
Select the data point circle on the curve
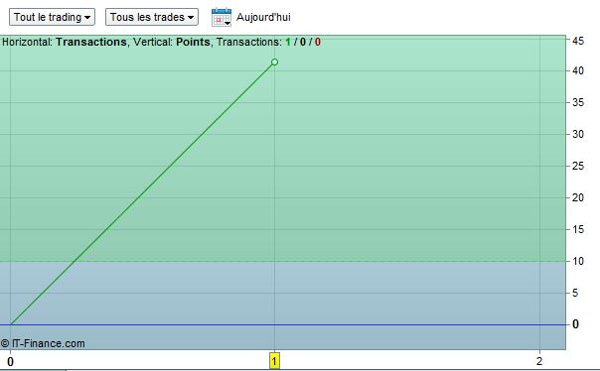tap(274, 62)
